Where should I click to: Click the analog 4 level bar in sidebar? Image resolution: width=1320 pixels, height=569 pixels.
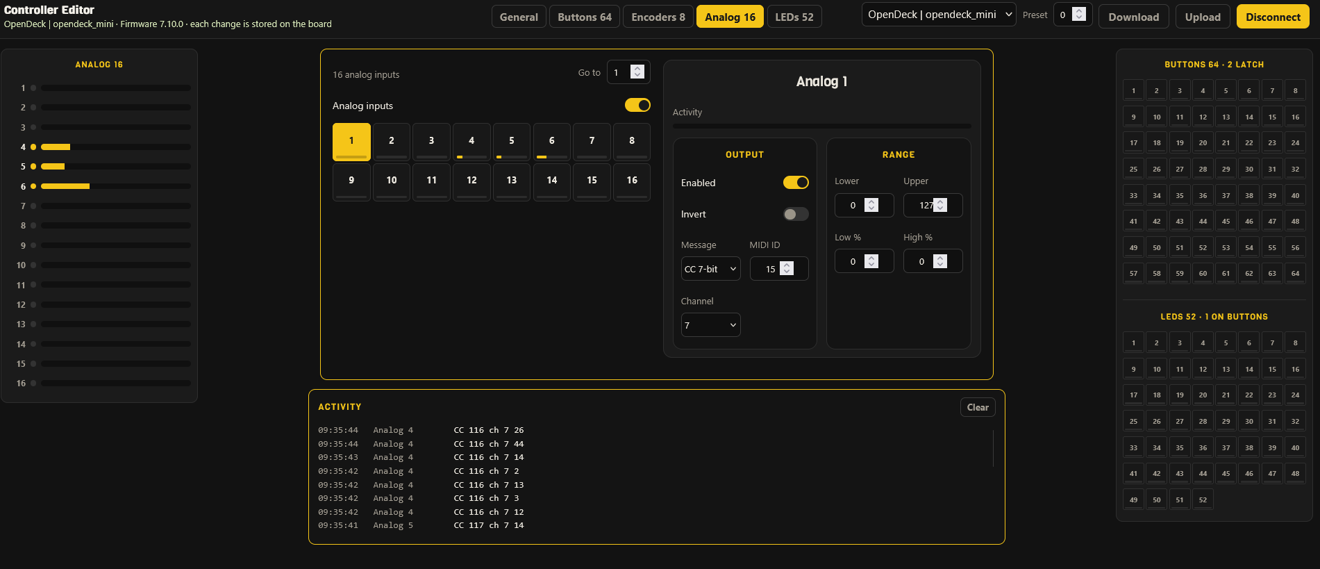(x=115, y=147)
